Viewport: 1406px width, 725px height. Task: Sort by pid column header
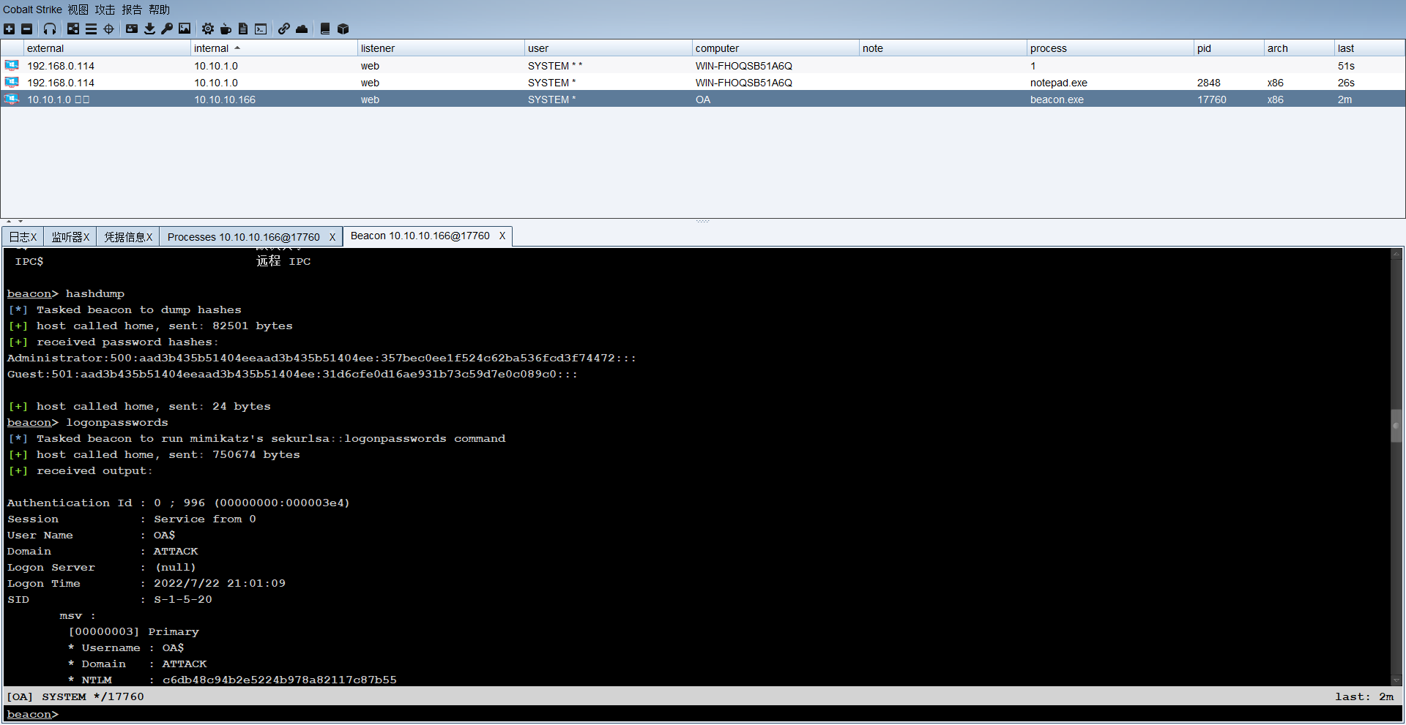click(1229, 48)
